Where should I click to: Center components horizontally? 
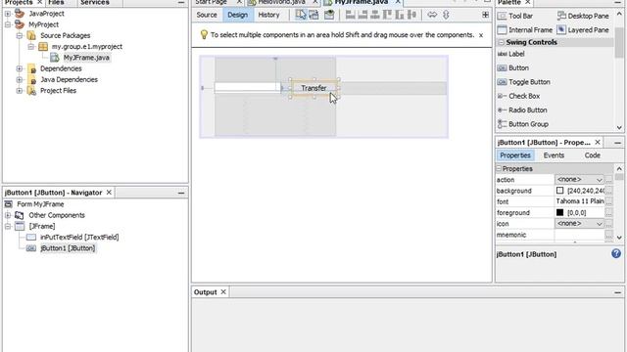click(x=375, y=15)
